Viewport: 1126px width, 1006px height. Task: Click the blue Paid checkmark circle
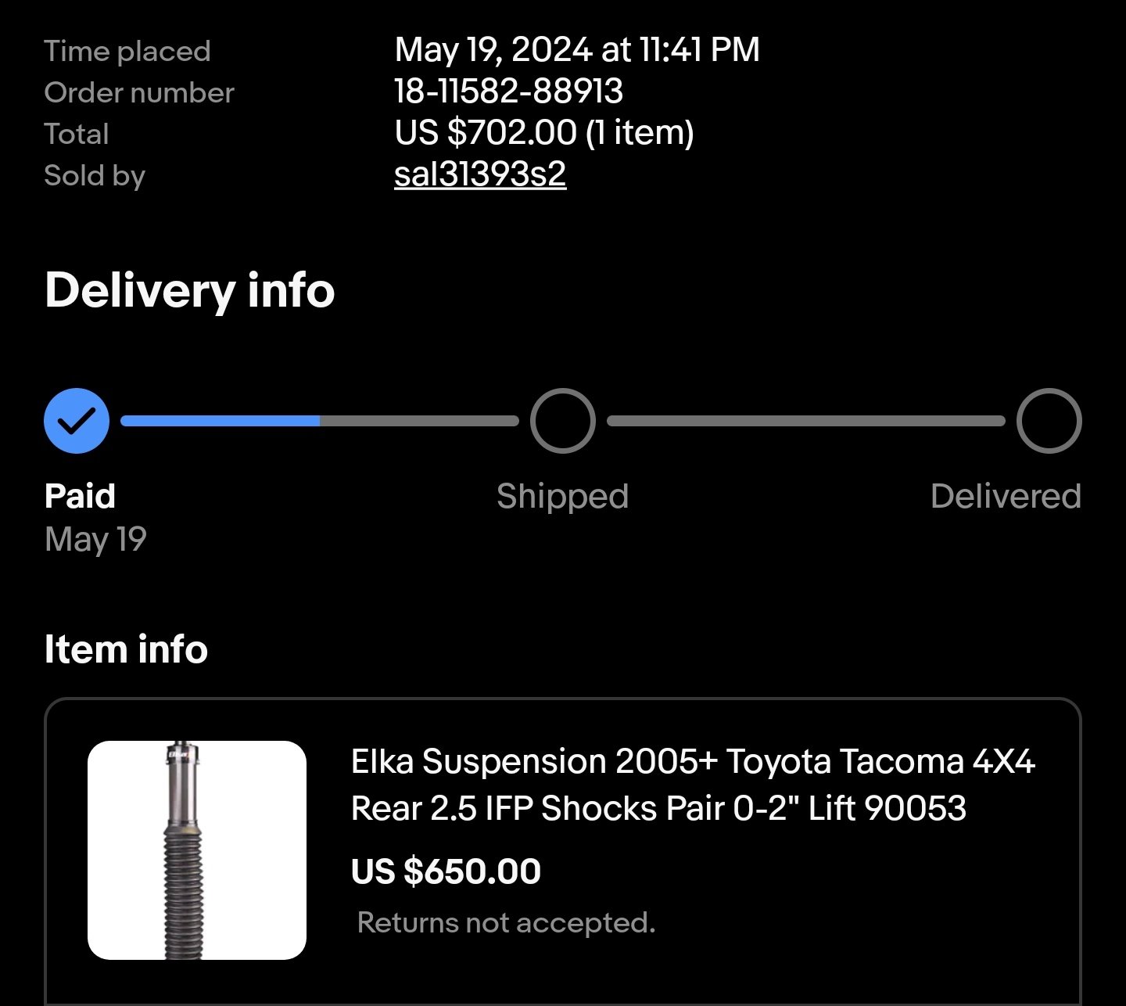(x=77, y=421)
